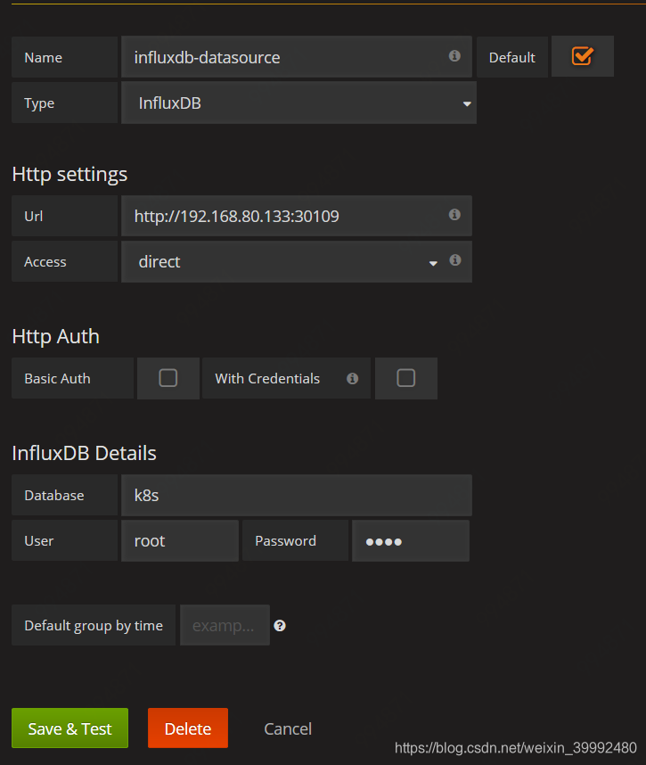Enable the With Credentials checkbox
646x765 pixels.
point(406,378)
